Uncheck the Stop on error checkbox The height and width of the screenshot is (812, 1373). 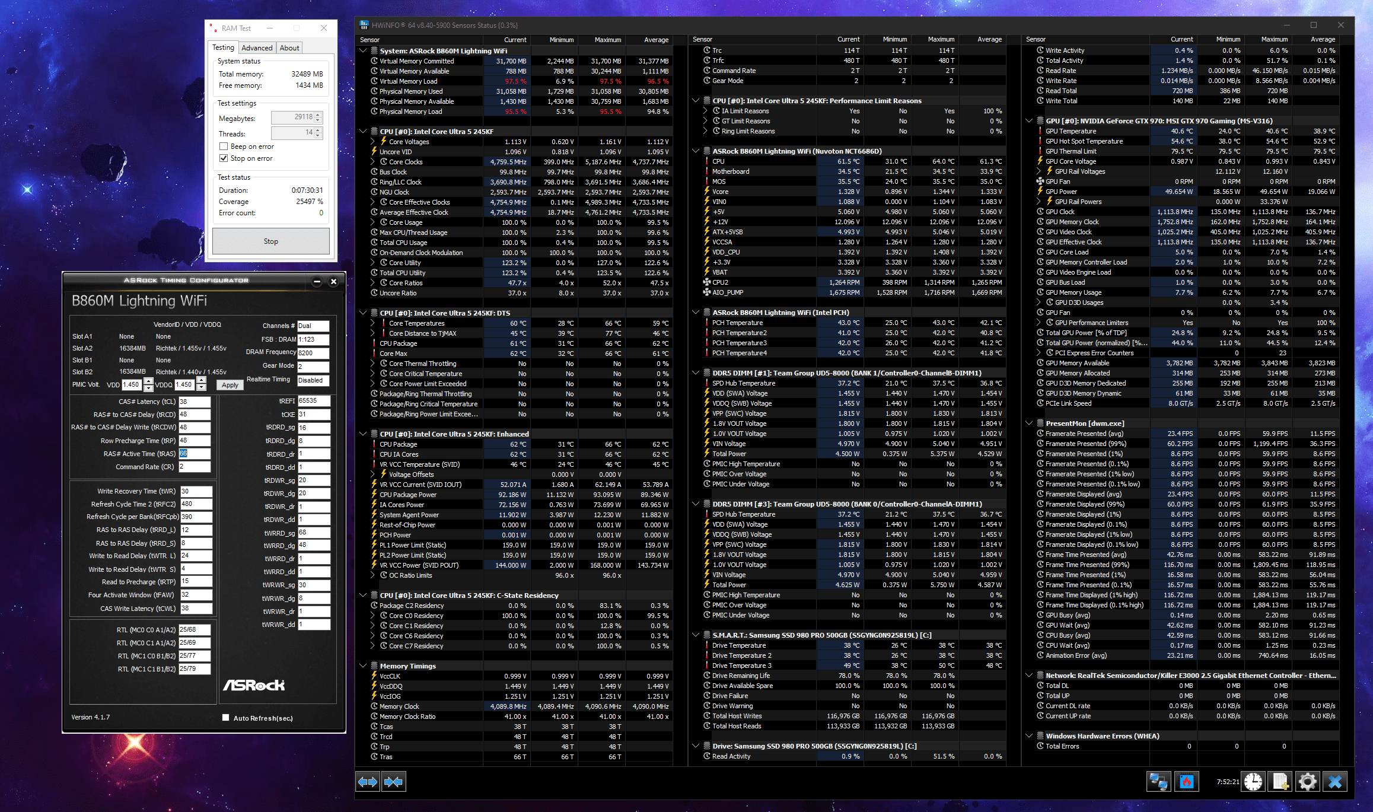(x=224, y=158)
